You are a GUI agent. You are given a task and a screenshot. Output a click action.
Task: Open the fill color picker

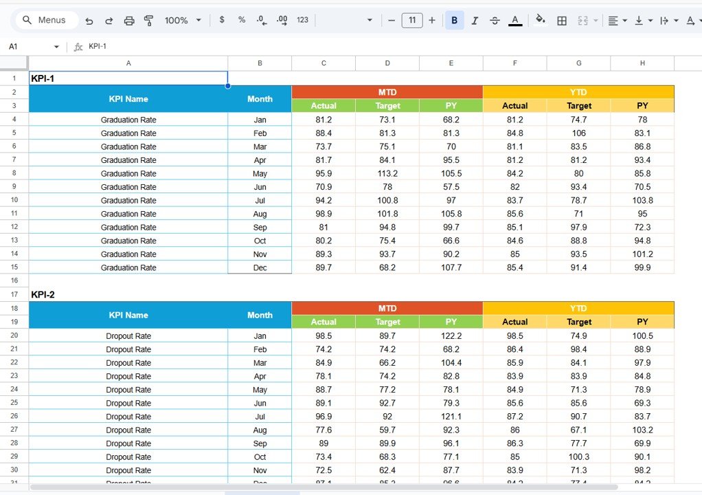click(x=541, y=20)
